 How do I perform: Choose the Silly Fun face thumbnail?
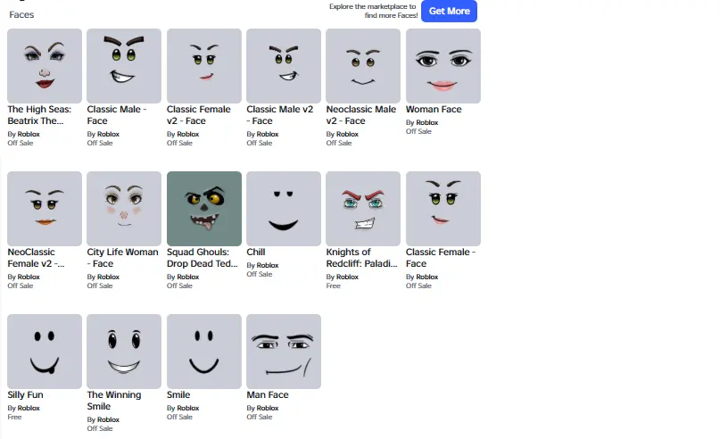(x=45, y=352)
